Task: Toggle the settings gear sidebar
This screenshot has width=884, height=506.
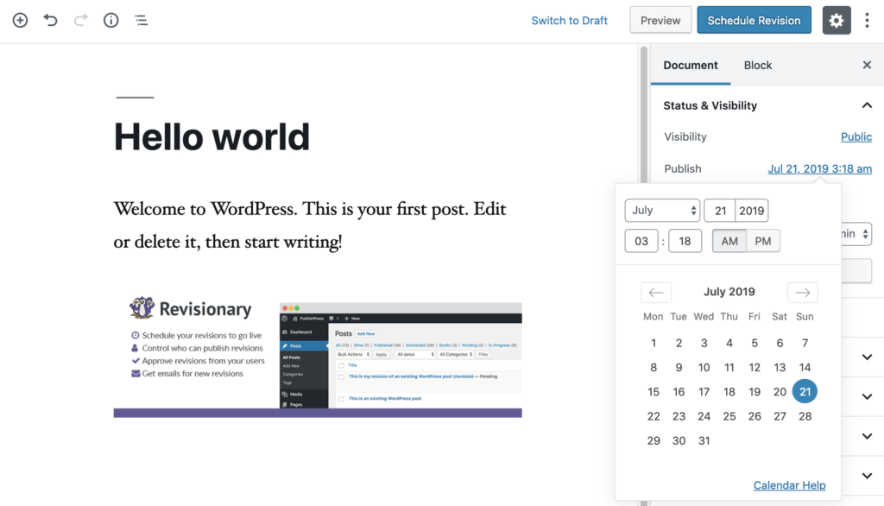Action: 836,21
